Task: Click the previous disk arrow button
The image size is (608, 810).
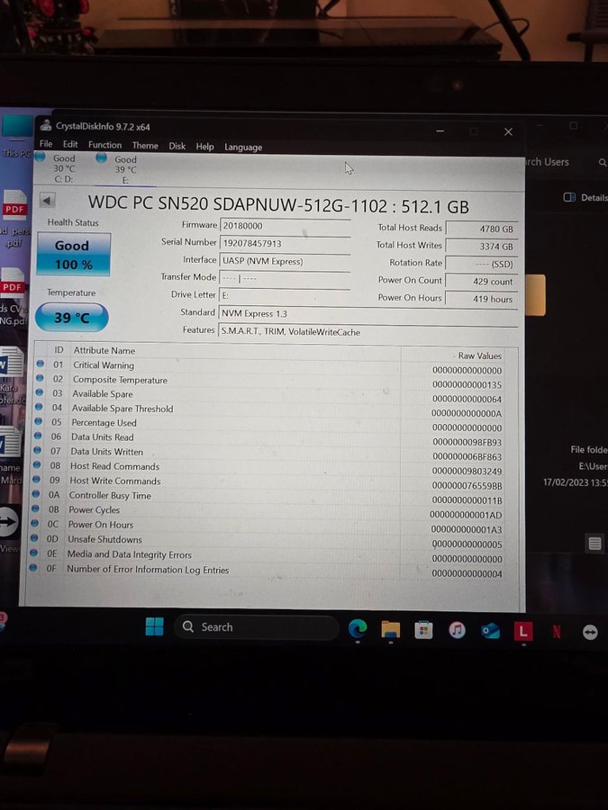Action: (48, 201)
